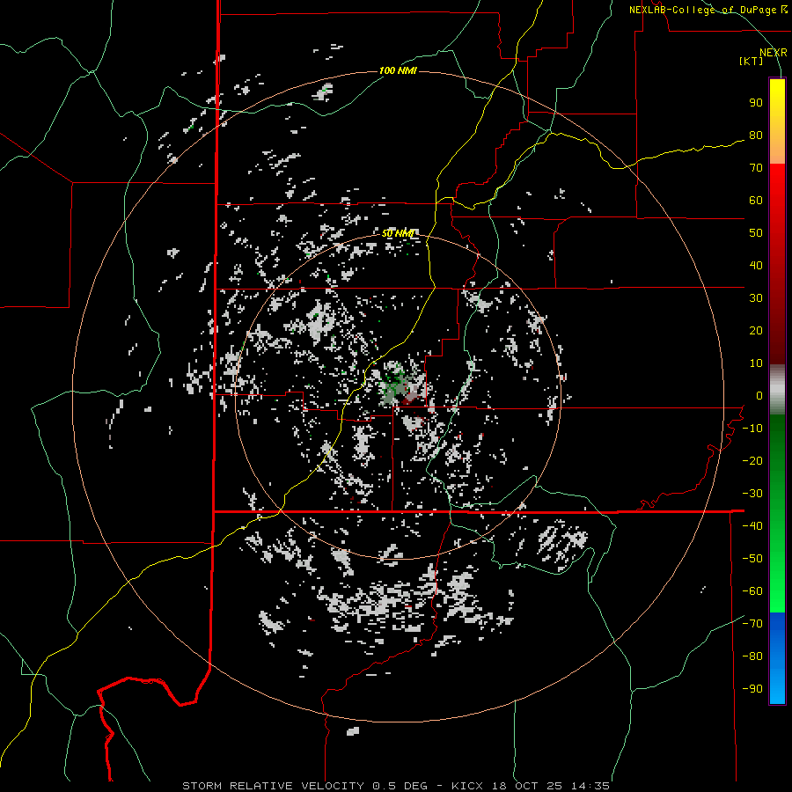Click the -30 knot scale label
This screenshot has height=792, width=792.
752,494
